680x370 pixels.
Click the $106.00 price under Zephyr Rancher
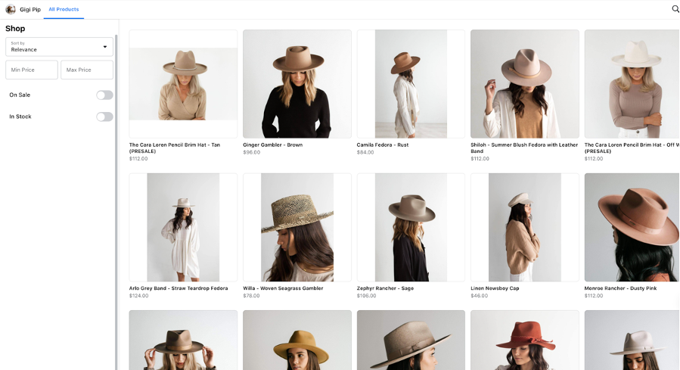[366, 295]
